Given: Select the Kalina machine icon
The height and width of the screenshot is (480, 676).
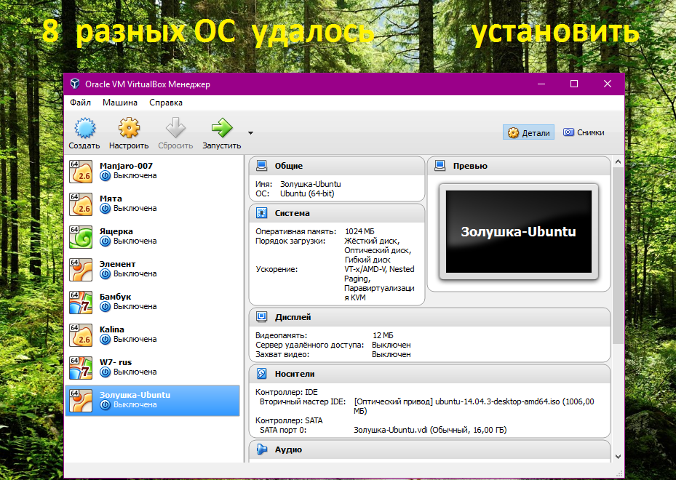Looking at the screenshot, I should tap(81, 335).
